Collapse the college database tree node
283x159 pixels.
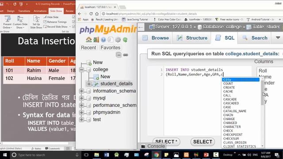tap(81, 69)
